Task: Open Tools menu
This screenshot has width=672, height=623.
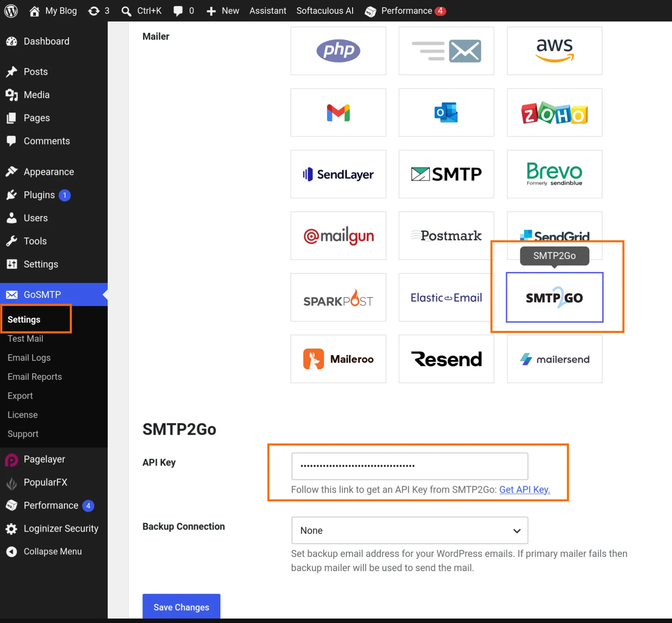Action: pyautogui.click(x=54, y=241)
